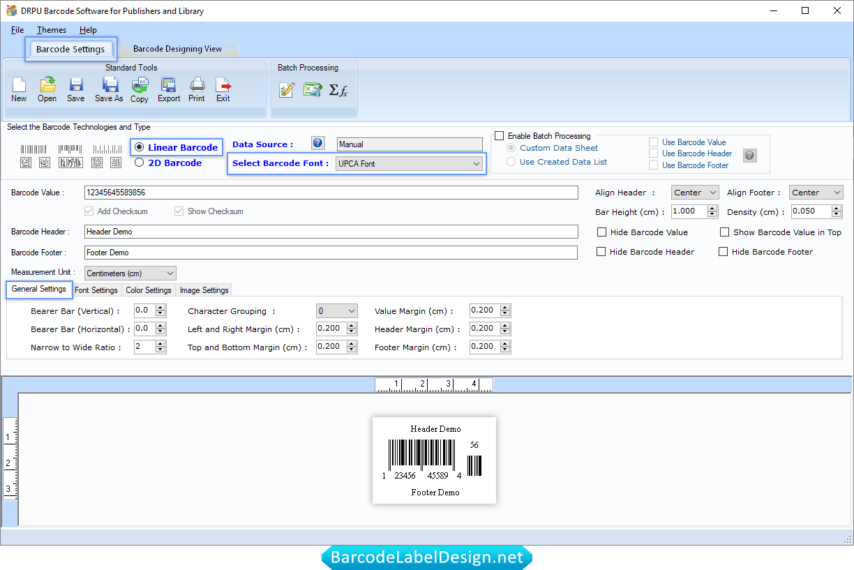854x570 pixels.
Task: Open Font Settings tab
Action: 96,290
